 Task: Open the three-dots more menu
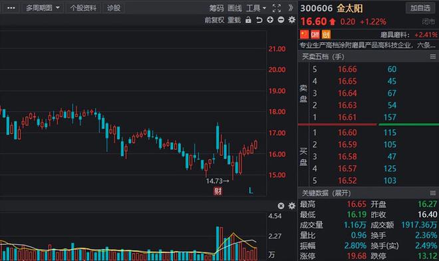point(11,8)
